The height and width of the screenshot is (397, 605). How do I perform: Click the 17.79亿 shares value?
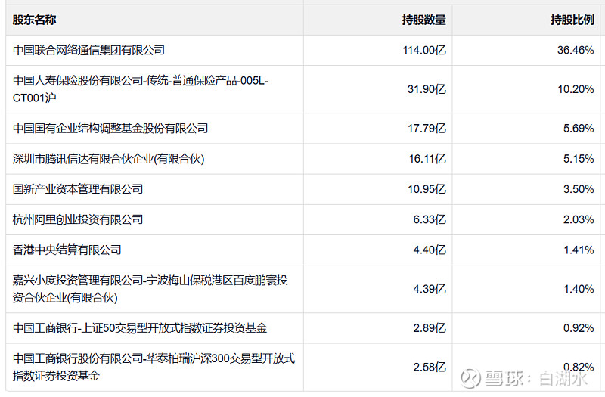point(427,128)
